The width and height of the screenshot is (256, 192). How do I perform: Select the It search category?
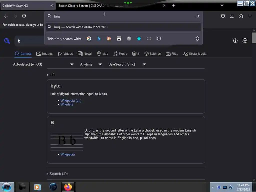(x=135, y=54)
